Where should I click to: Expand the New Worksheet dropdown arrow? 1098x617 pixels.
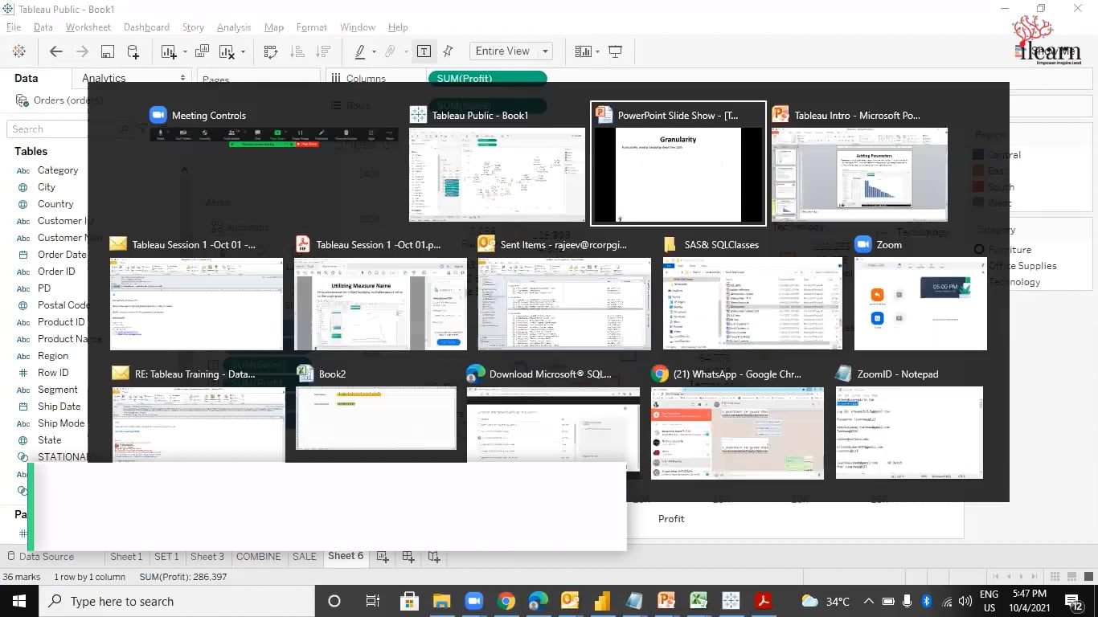(x=185, y=52)
